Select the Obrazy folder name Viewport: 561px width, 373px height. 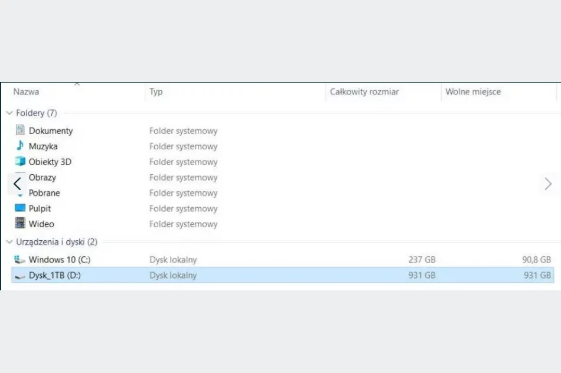click(43, 178)
